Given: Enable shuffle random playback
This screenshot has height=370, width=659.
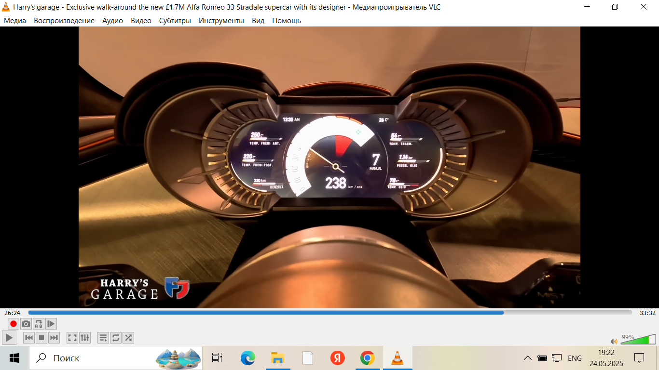Looking at the screenshot, I should pyautogui.click(x=128, y=338).
